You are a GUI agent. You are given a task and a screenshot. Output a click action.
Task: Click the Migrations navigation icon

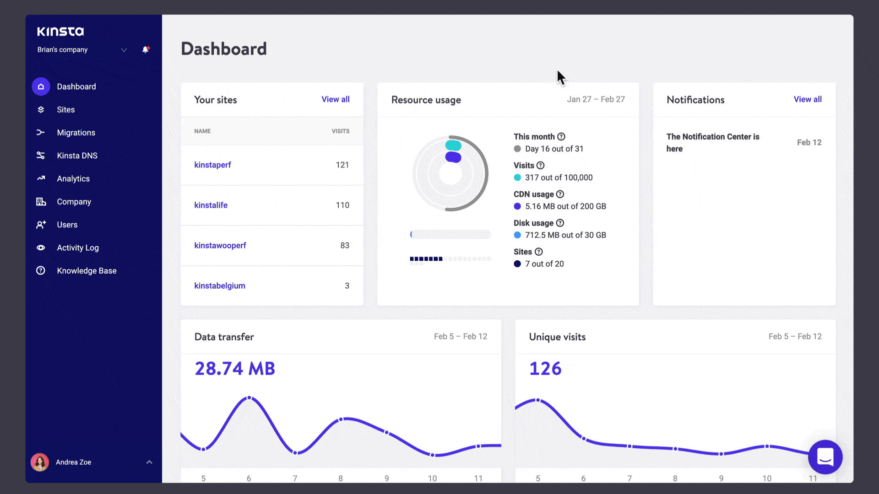(40, 132)
